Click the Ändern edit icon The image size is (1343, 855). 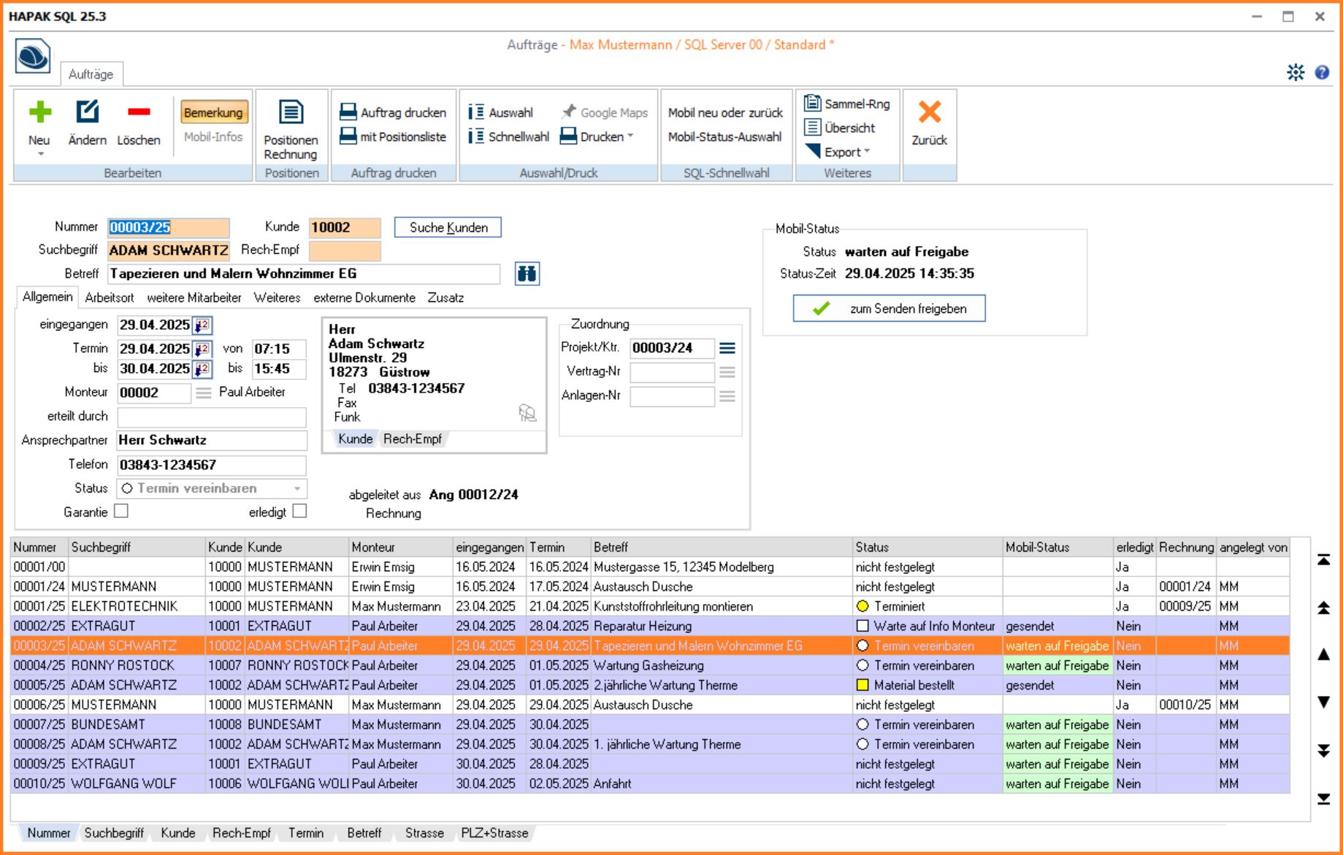(87, 112)
